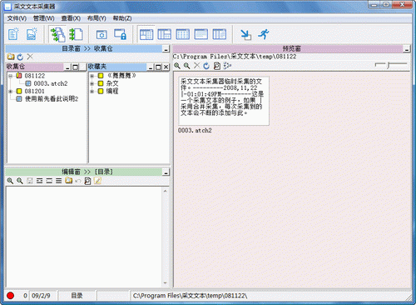This screenshot has width=416, height=305.
Task: Click the 09/2/9 date in status bar
Action: click(41, 296)
